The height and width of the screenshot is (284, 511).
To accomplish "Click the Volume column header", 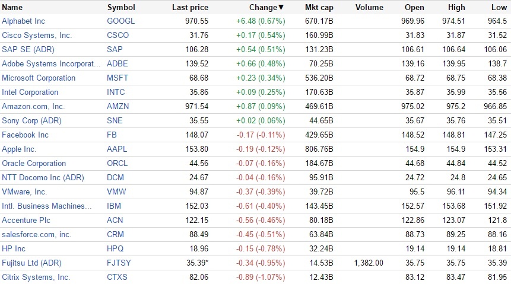I will click(369, 8).
